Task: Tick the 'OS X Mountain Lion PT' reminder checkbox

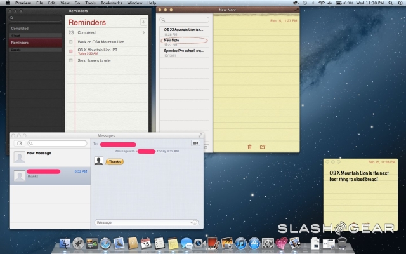Action: pos(71,50)
